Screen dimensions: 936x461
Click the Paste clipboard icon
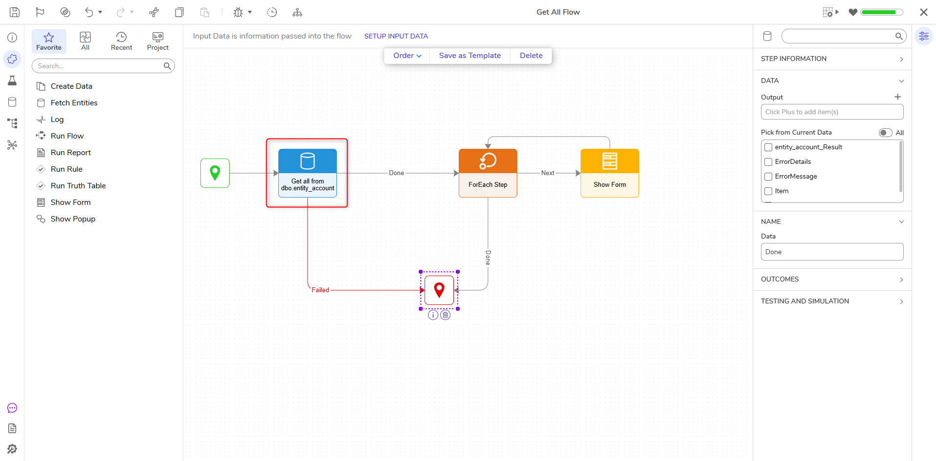205,12
